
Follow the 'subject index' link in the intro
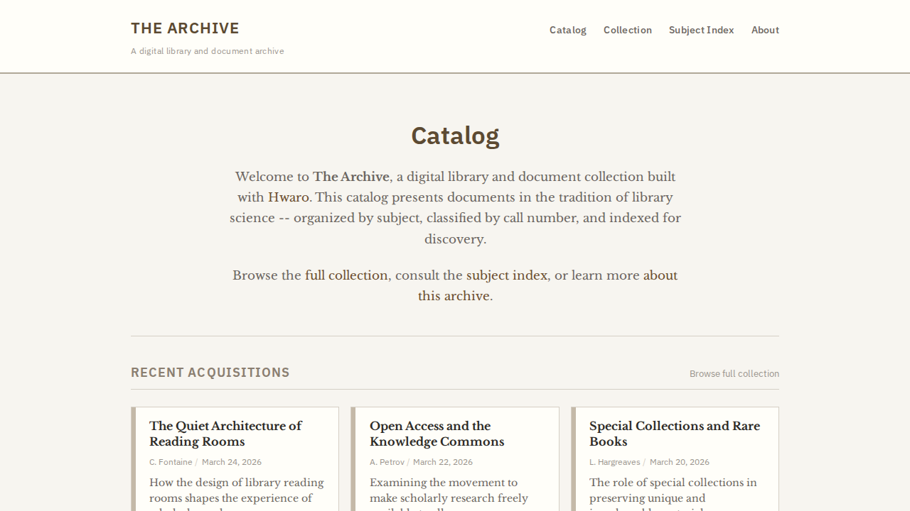507,275
